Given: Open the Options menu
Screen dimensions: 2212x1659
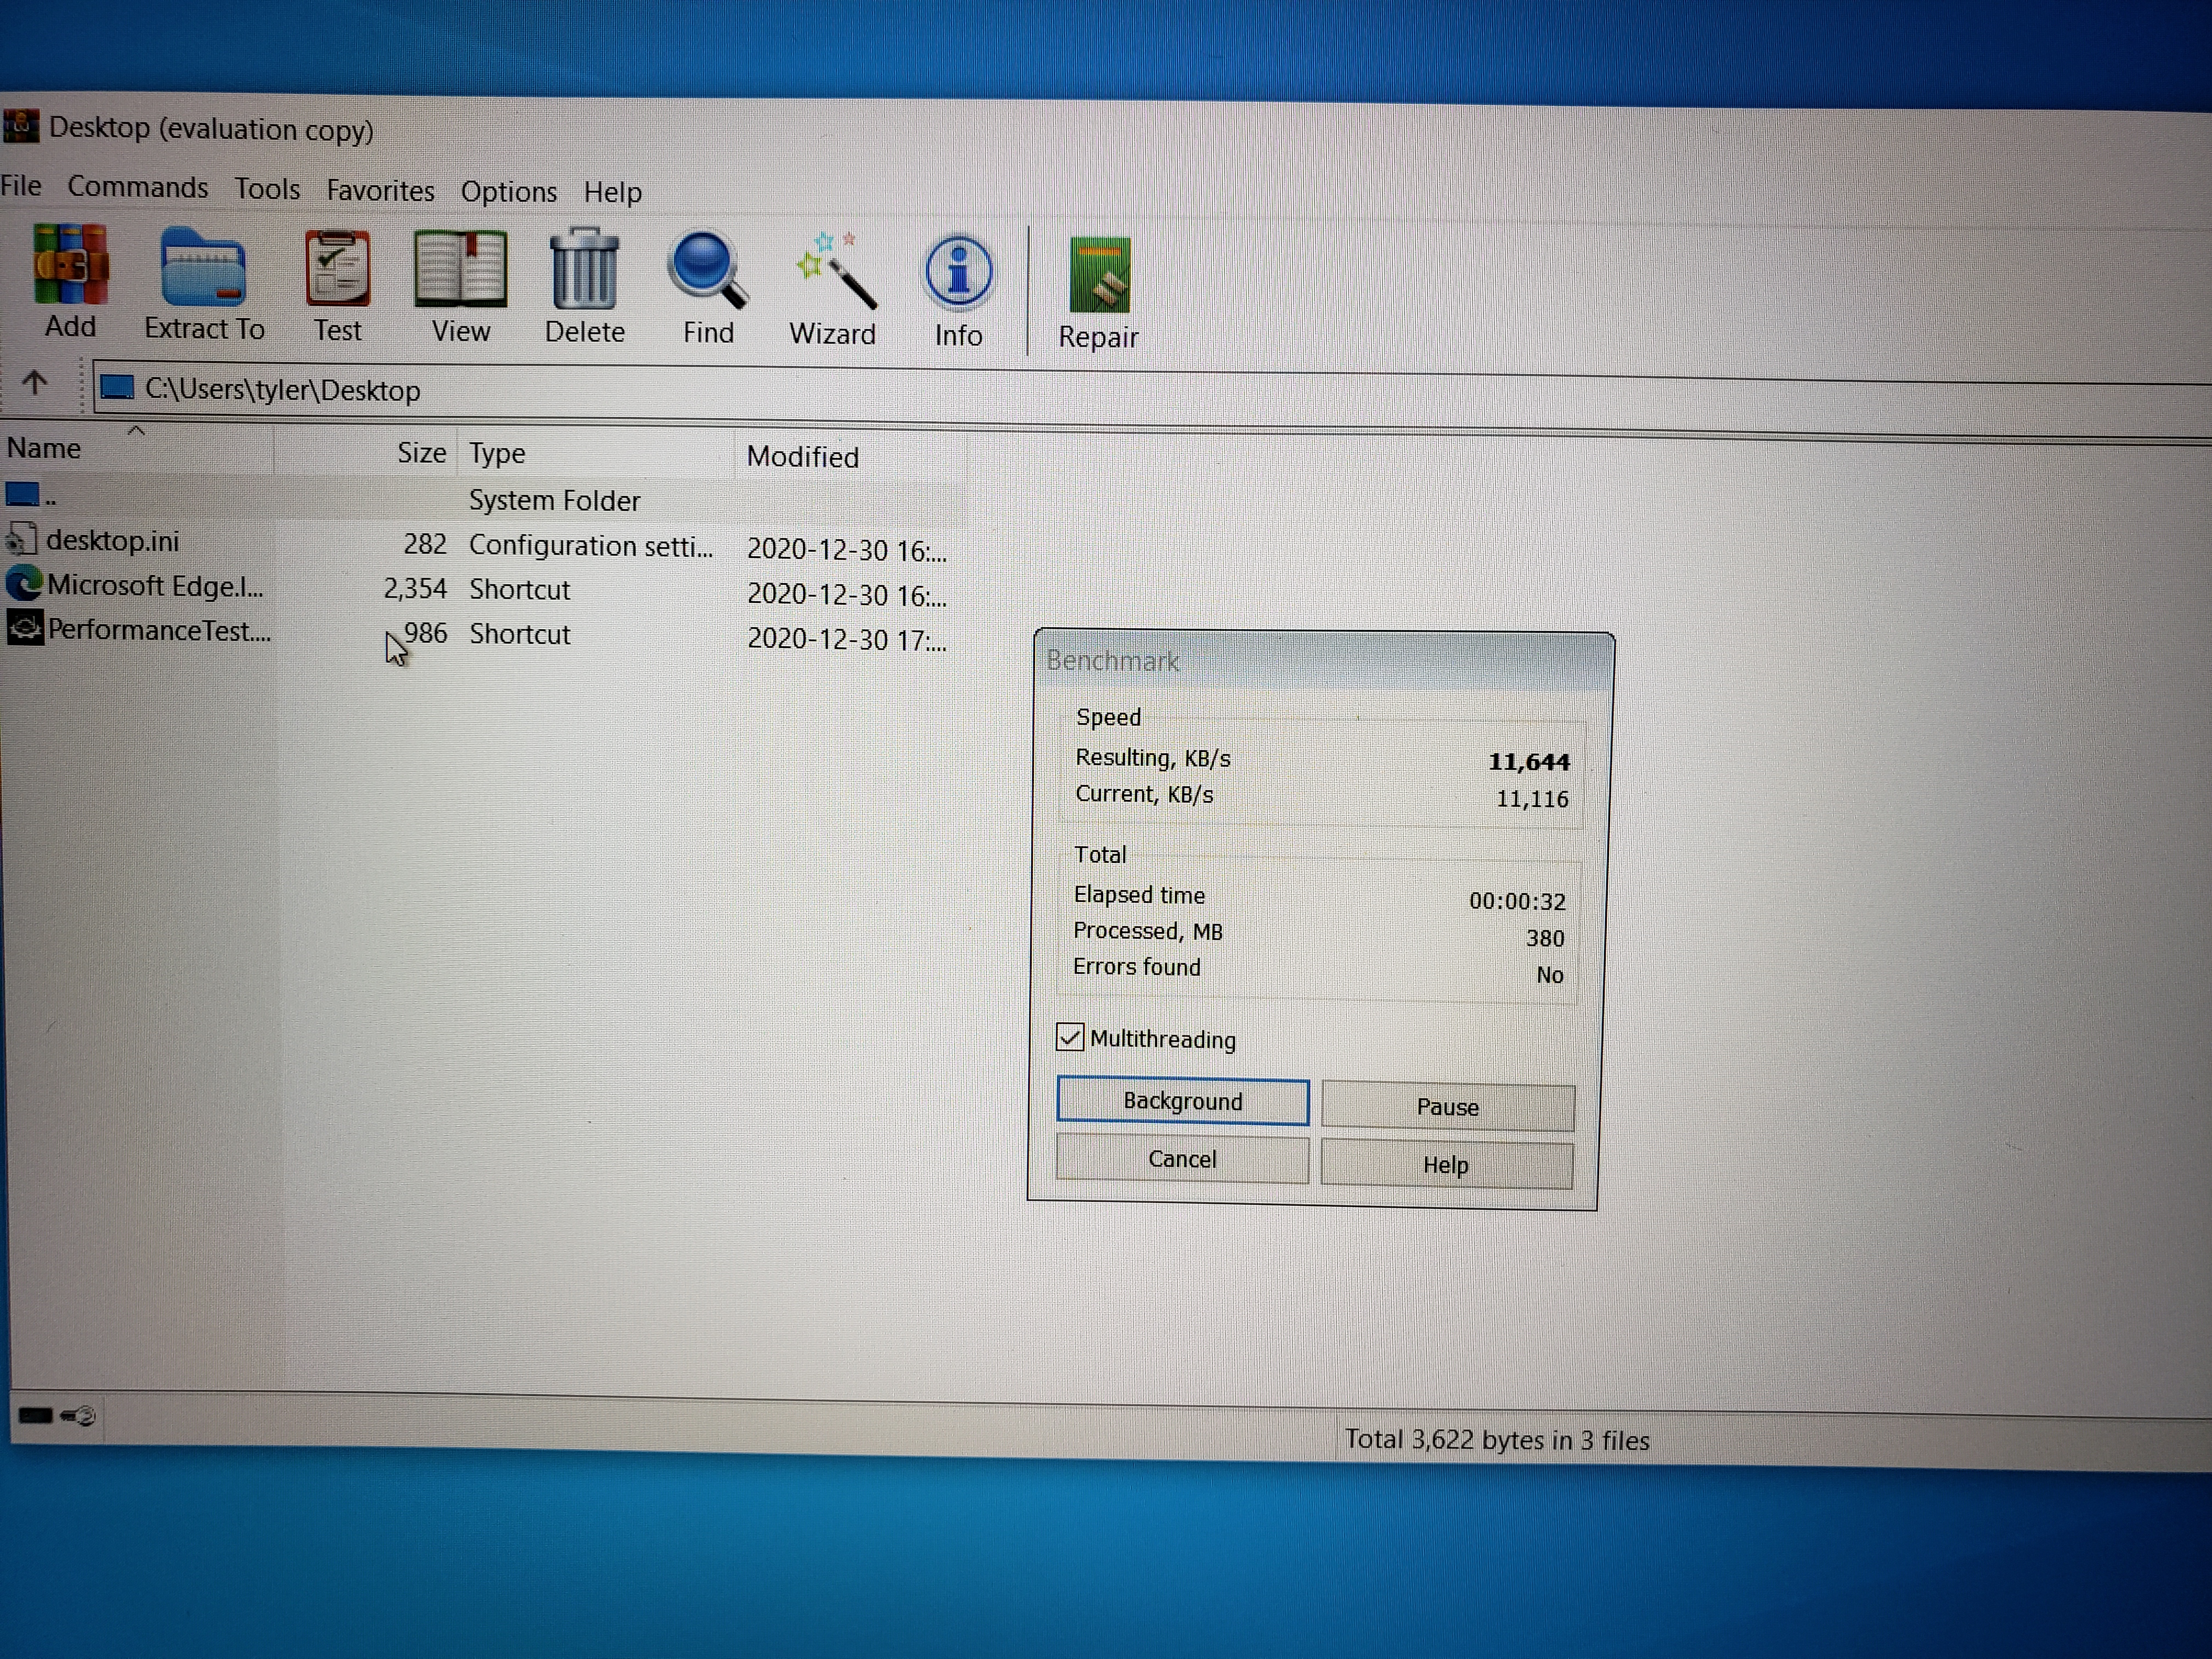Looking at the screenshot, I should pyautogui.click(x=509, y=192).
